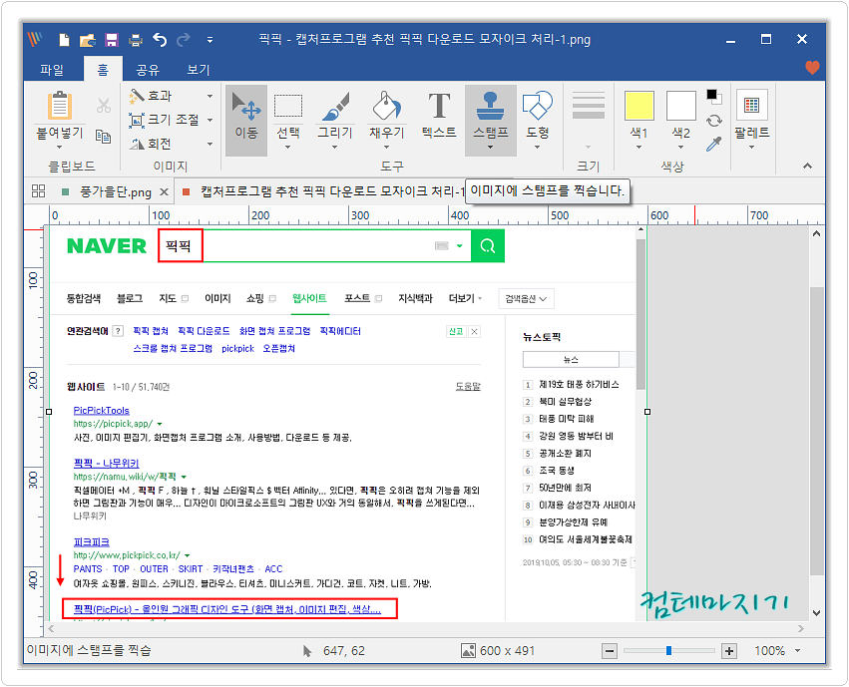The width and height of the screenshot is (849, 687).
Task: Click the 647, 62 cursor position status
Action: coord(343,651)
